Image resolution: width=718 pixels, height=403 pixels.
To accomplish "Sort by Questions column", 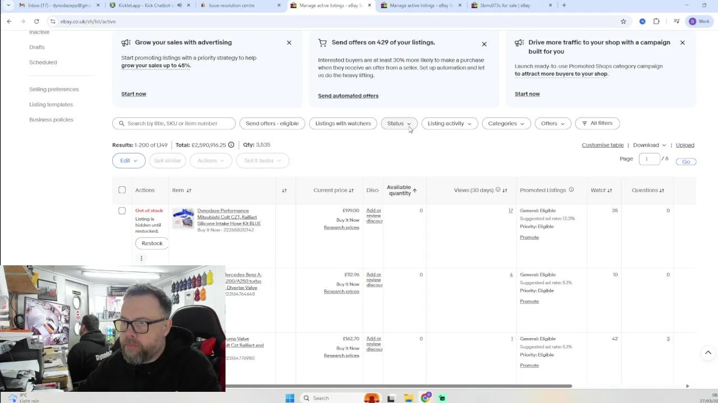I will click(x=662, y=190).
